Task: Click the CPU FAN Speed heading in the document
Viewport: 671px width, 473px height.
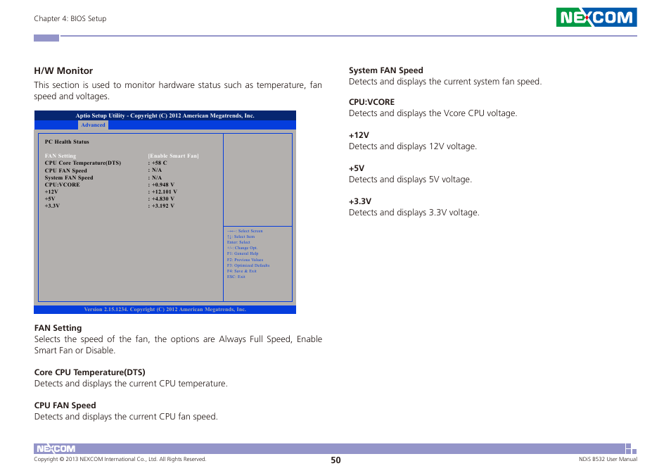Action: tap(65, 405)
